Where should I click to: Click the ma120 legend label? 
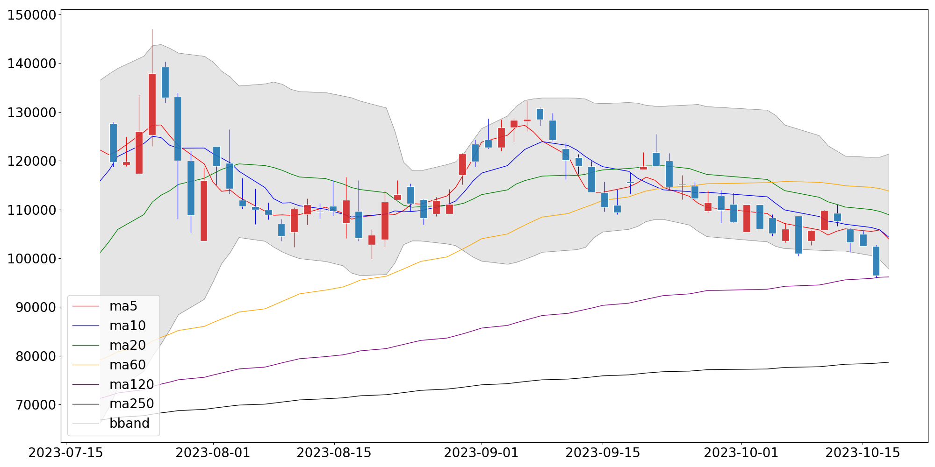click(x=132, y=385)
